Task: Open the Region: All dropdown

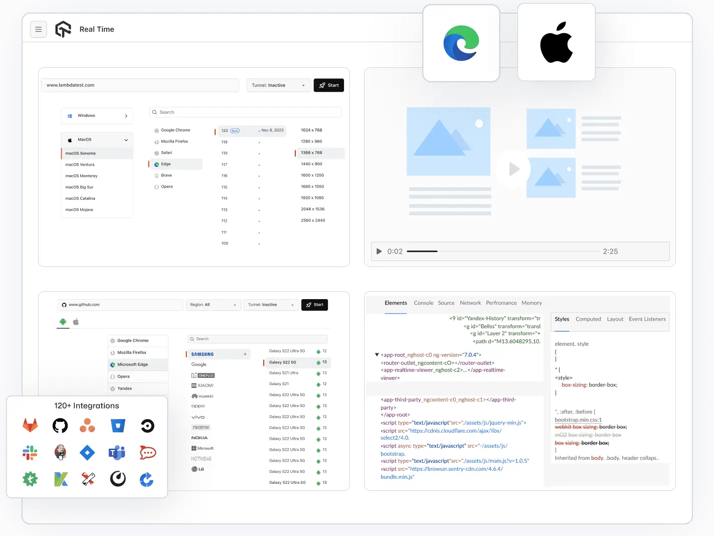Action: tap(214, 305)
